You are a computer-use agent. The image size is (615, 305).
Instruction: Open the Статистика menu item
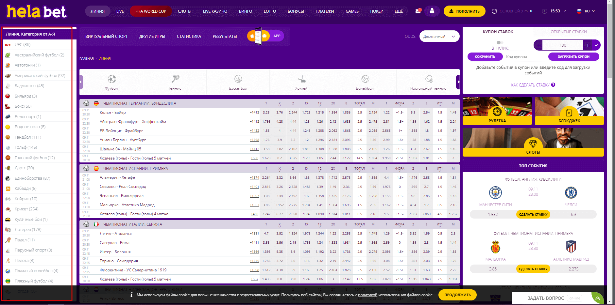click(189, 37)
